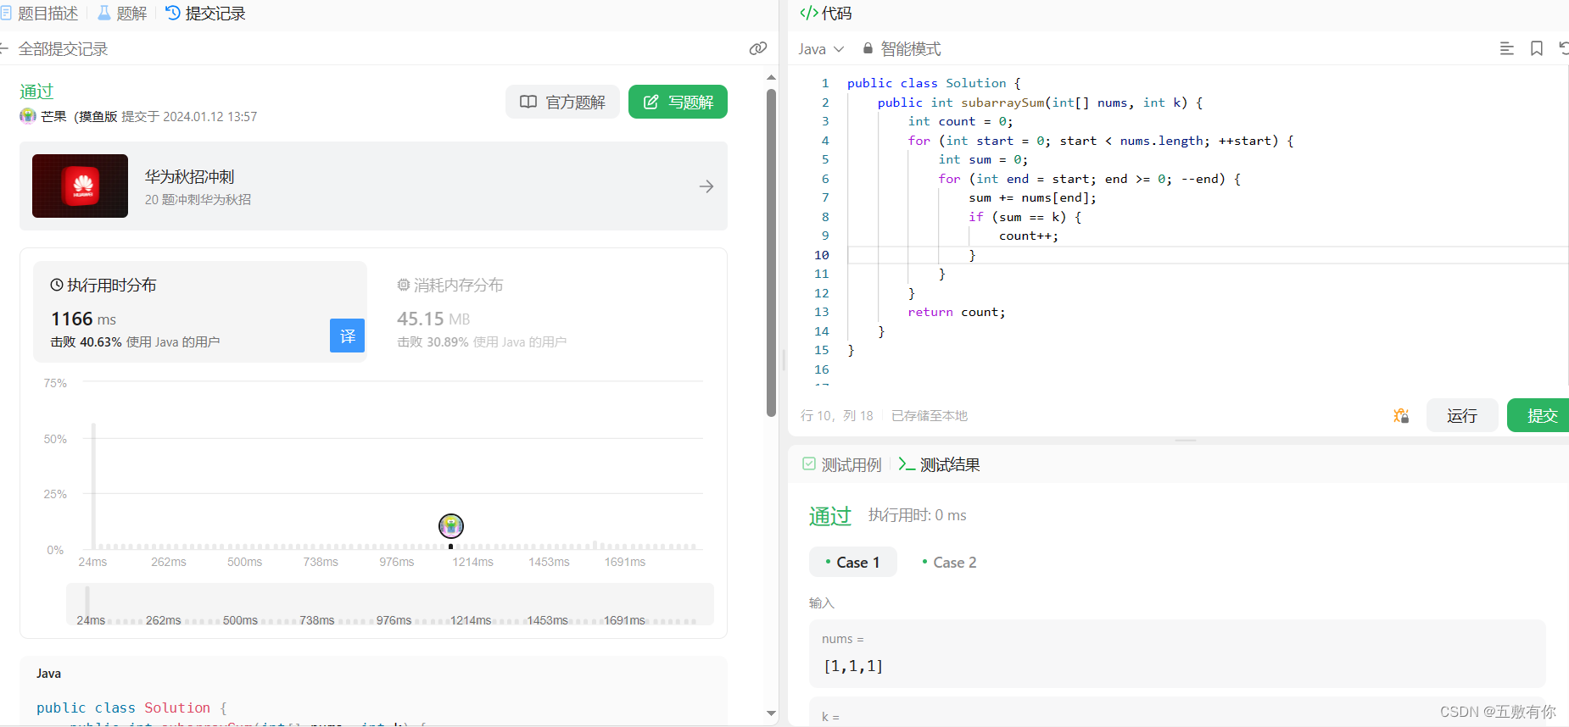Open 官方题解 button

pos(562,102)
